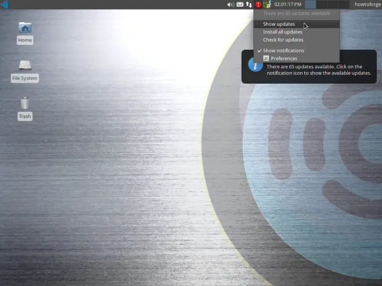Click the panel clock showing 02:01:17 PM

click(288, 4)
